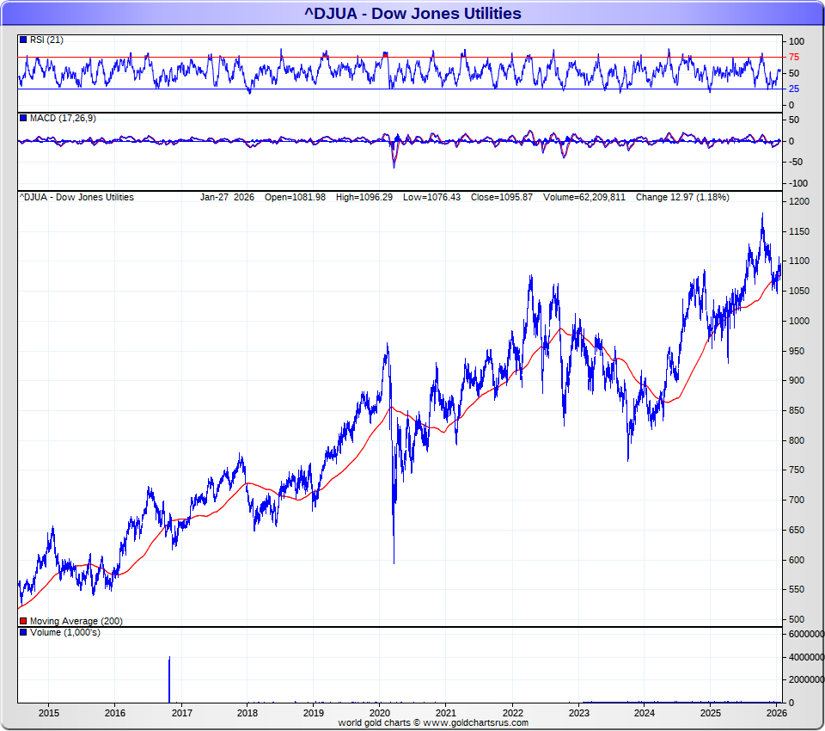Viewport: 825px width, 731px height.
Task: Click the blue RSI (21) legend square
Action: tap(23, 40)
